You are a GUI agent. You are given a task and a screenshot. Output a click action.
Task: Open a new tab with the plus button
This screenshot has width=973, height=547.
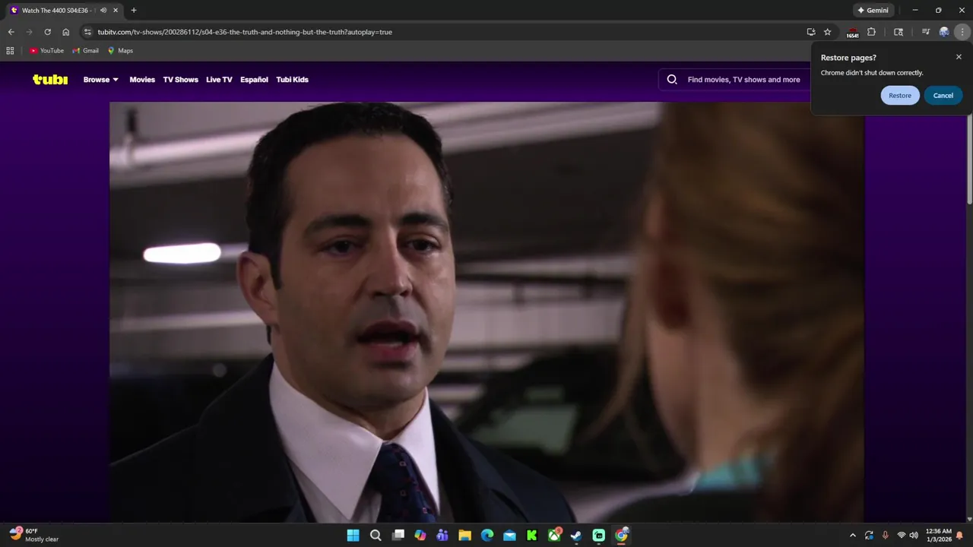(x=134, y=11)
